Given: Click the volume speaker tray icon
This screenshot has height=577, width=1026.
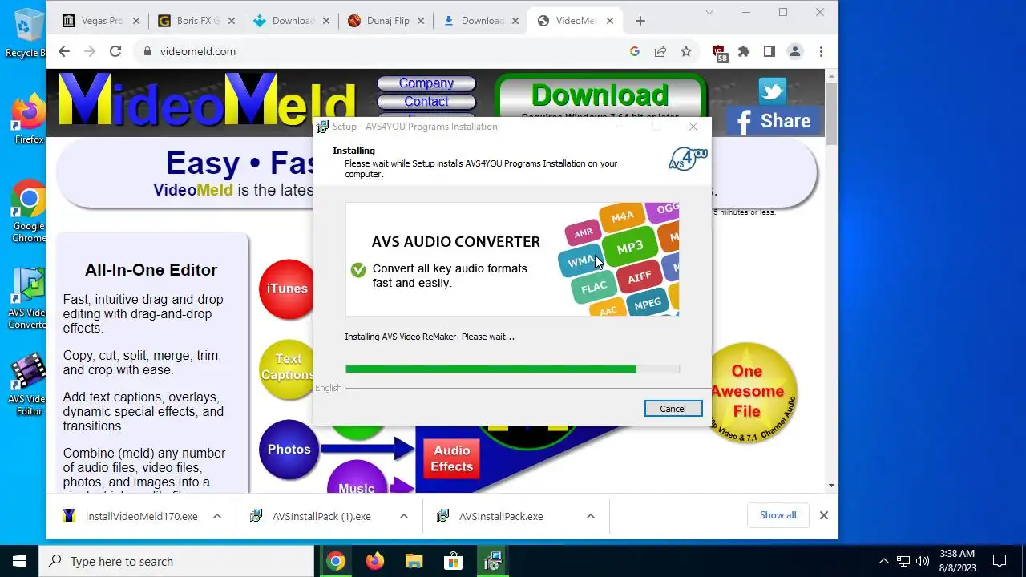Looking at the screenshot, I should 923,561.
